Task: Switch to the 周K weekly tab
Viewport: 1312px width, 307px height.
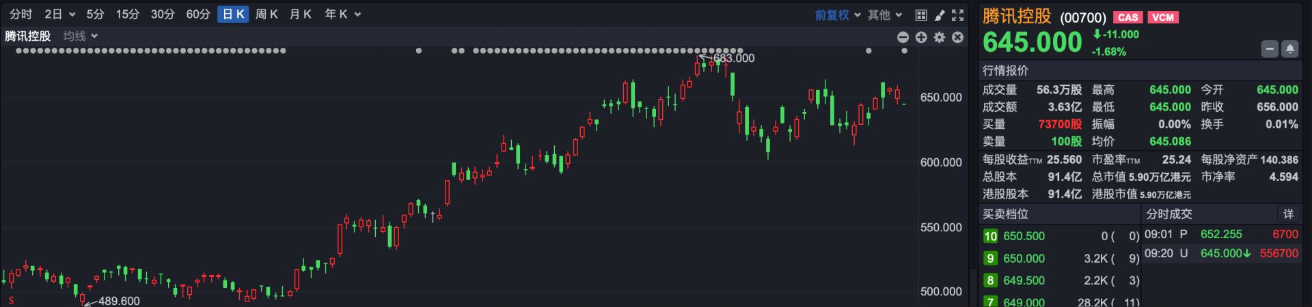Action: [x=266, y=14]
